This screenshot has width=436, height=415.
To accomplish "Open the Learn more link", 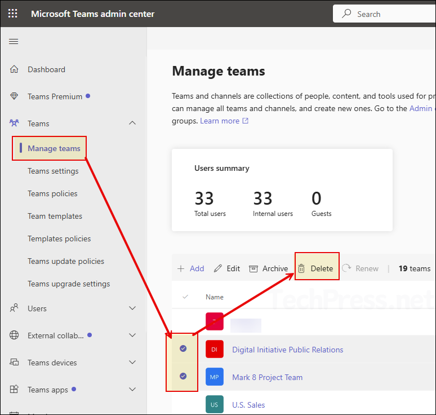I will coord(220,121).
